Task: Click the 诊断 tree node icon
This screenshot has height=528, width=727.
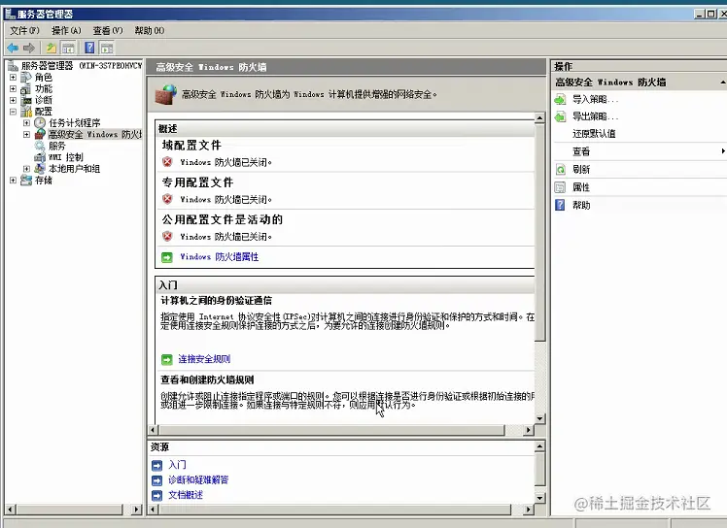Action: [26, 100]
